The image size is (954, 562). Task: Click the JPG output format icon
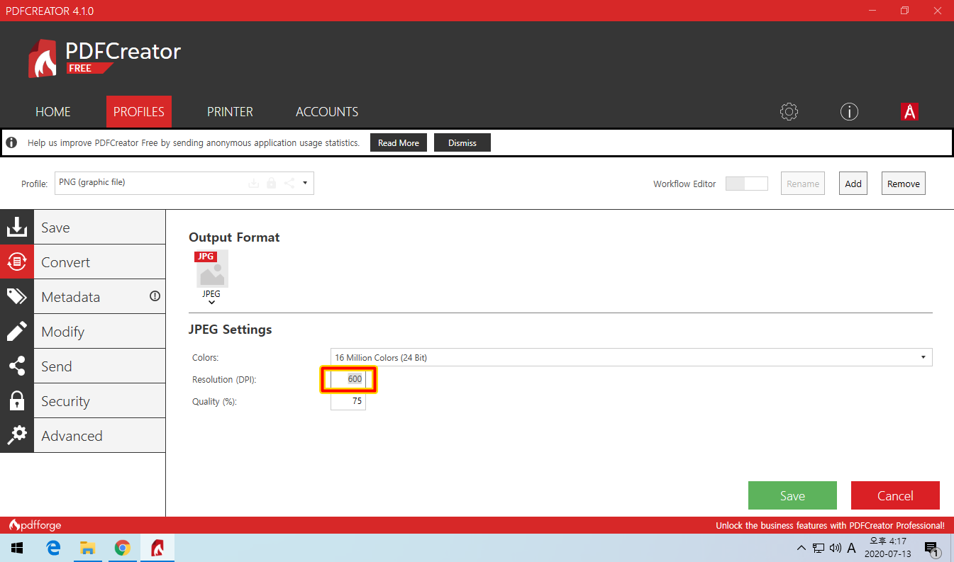pyautogui.click(x=211, y=269)
